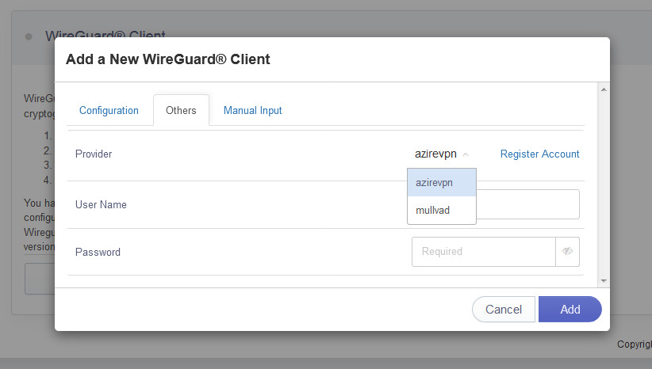Choose azirevpn from provider list
Viewport: 652px width, 369px height.
coord(442,183)
